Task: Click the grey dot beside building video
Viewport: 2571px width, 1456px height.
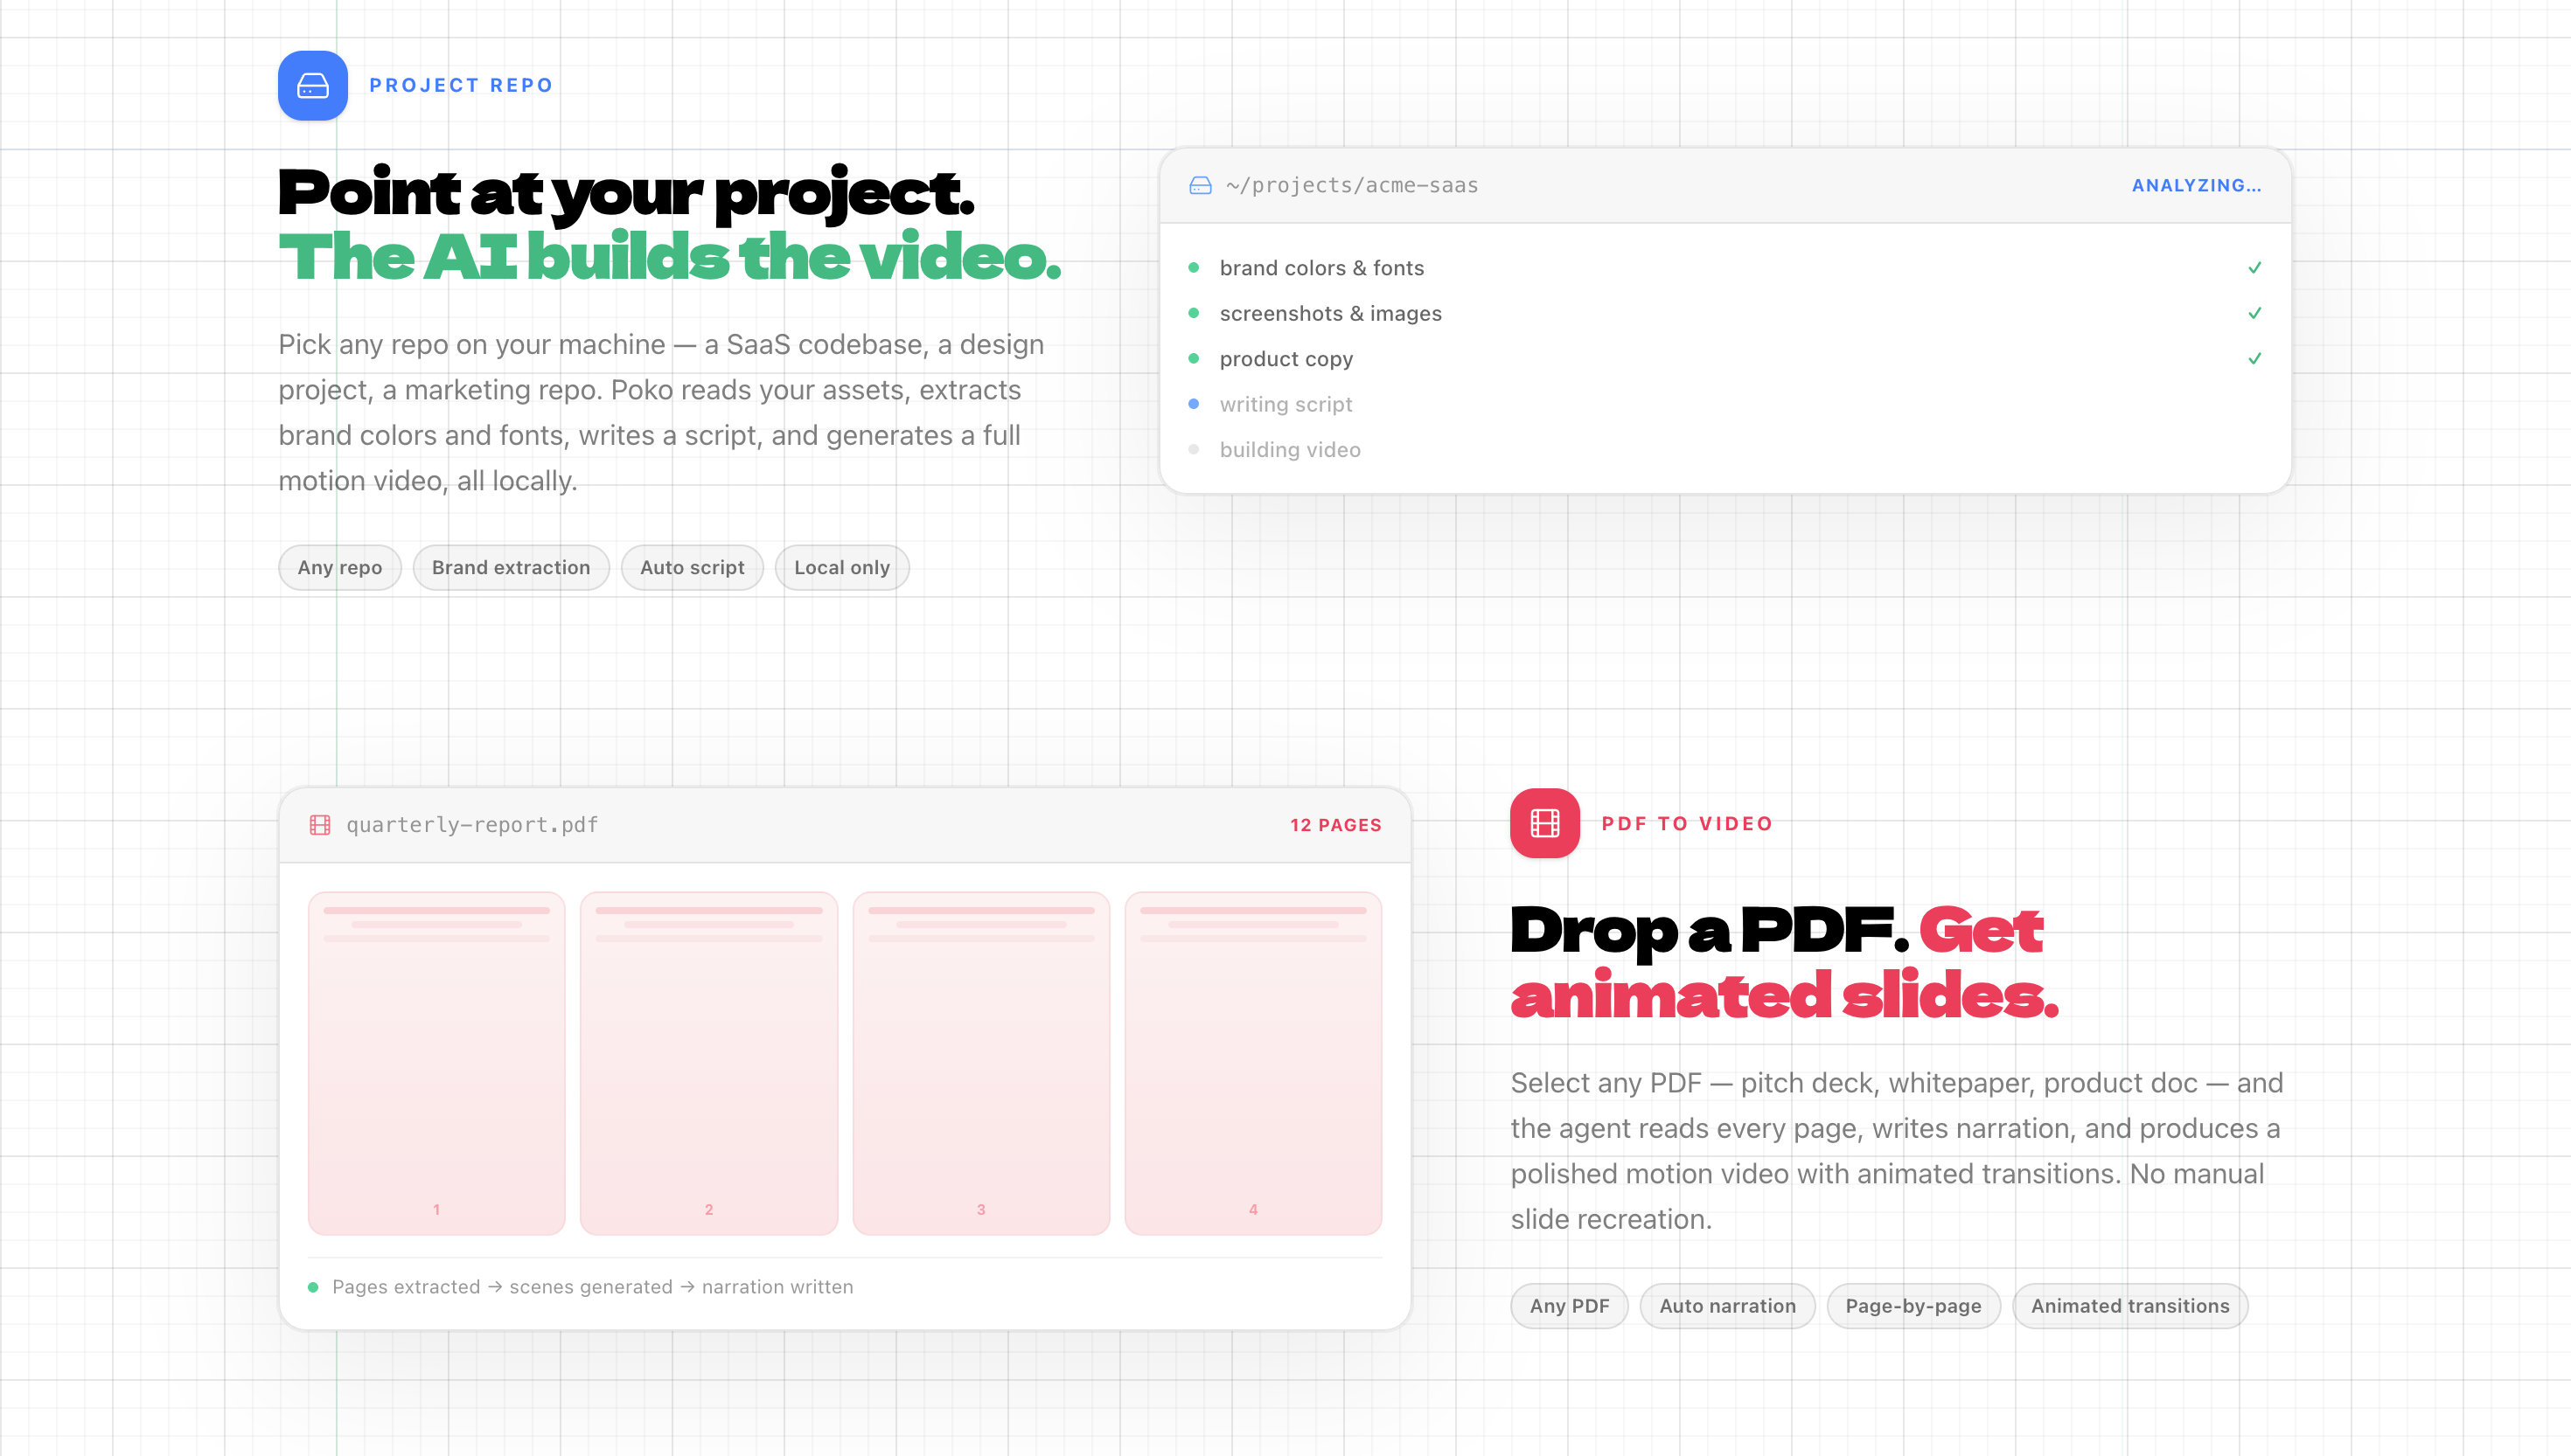Action: click(x=1194, y=450)
